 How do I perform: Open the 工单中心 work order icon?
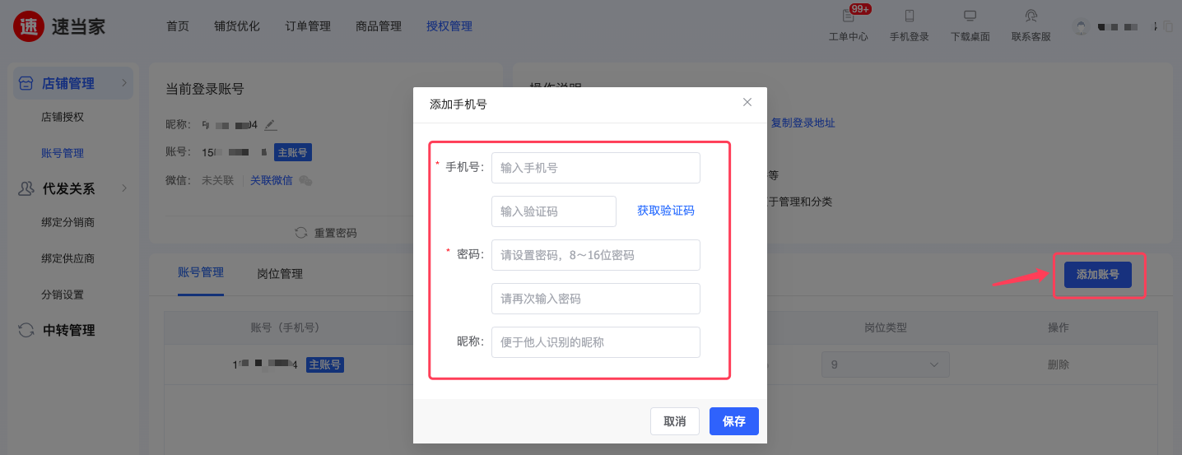tap(847, 16)
